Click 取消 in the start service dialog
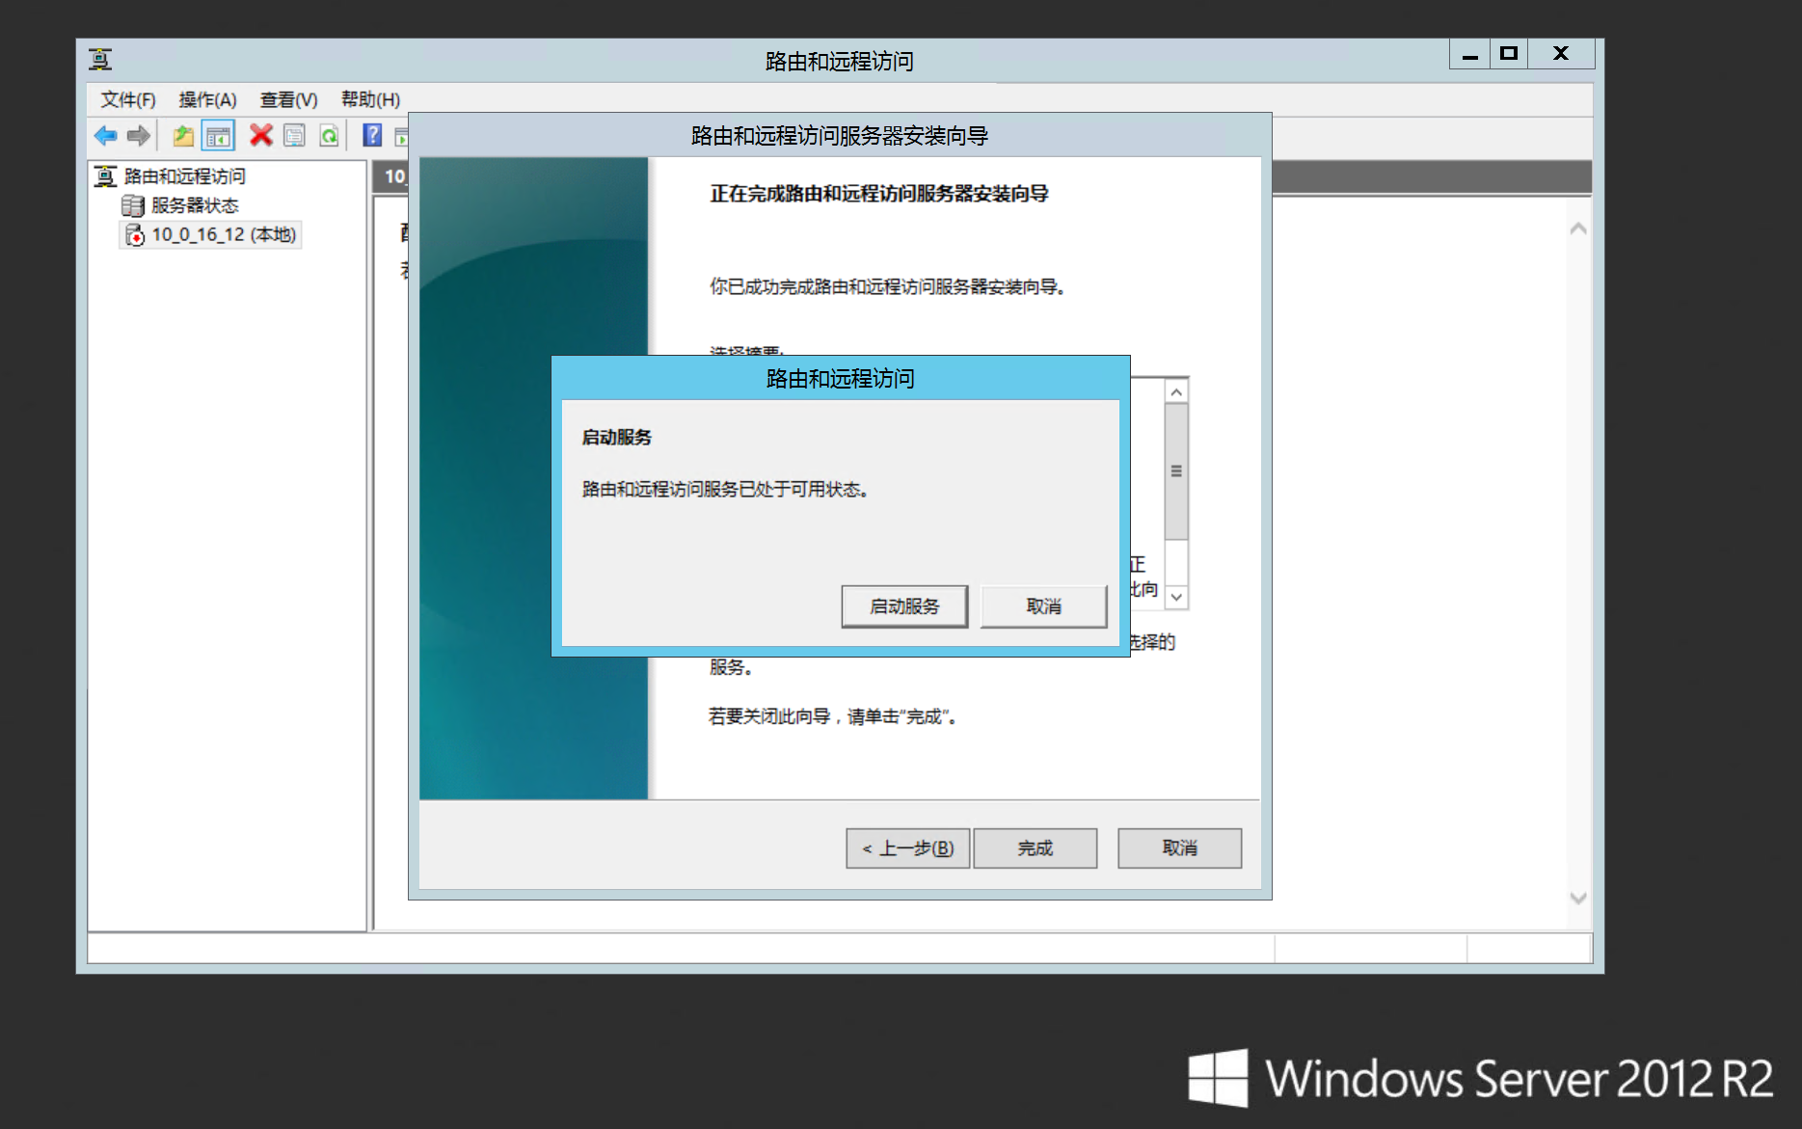This screenshot has width=1802, height=1129. 1043,606
